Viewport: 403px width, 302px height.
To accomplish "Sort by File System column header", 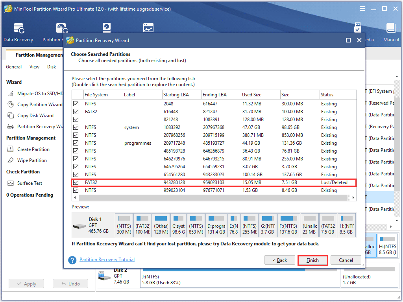I will point(103,95).
